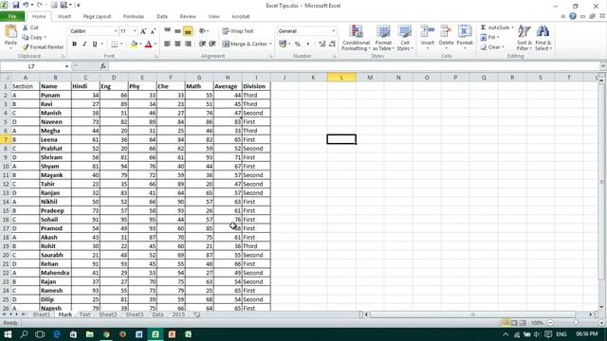This screenshot has width=607, height=341.
Task: Switch to the Review tab
Action: pyautogui.click(x=188, y=17)
